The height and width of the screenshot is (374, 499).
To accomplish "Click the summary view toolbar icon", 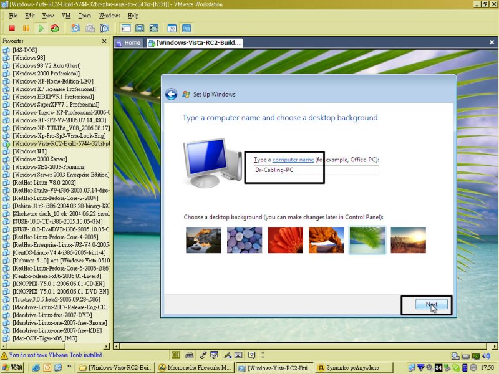I will (x=172, y=28).
